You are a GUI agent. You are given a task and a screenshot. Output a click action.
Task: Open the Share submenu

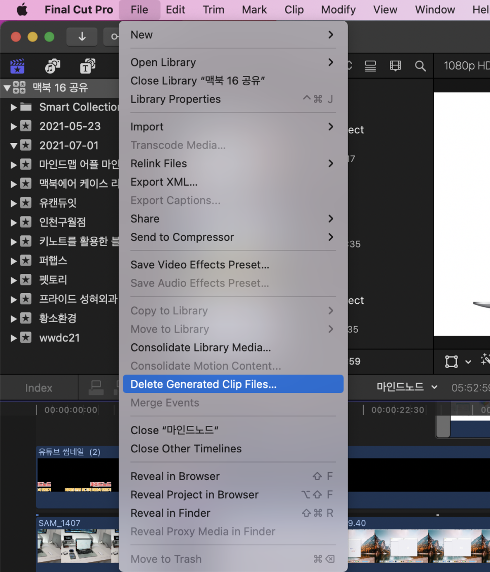point(233,219)
